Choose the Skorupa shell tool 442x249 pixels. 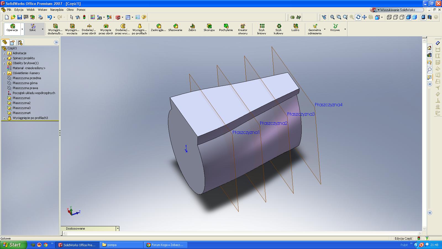(x=209, y=28)
